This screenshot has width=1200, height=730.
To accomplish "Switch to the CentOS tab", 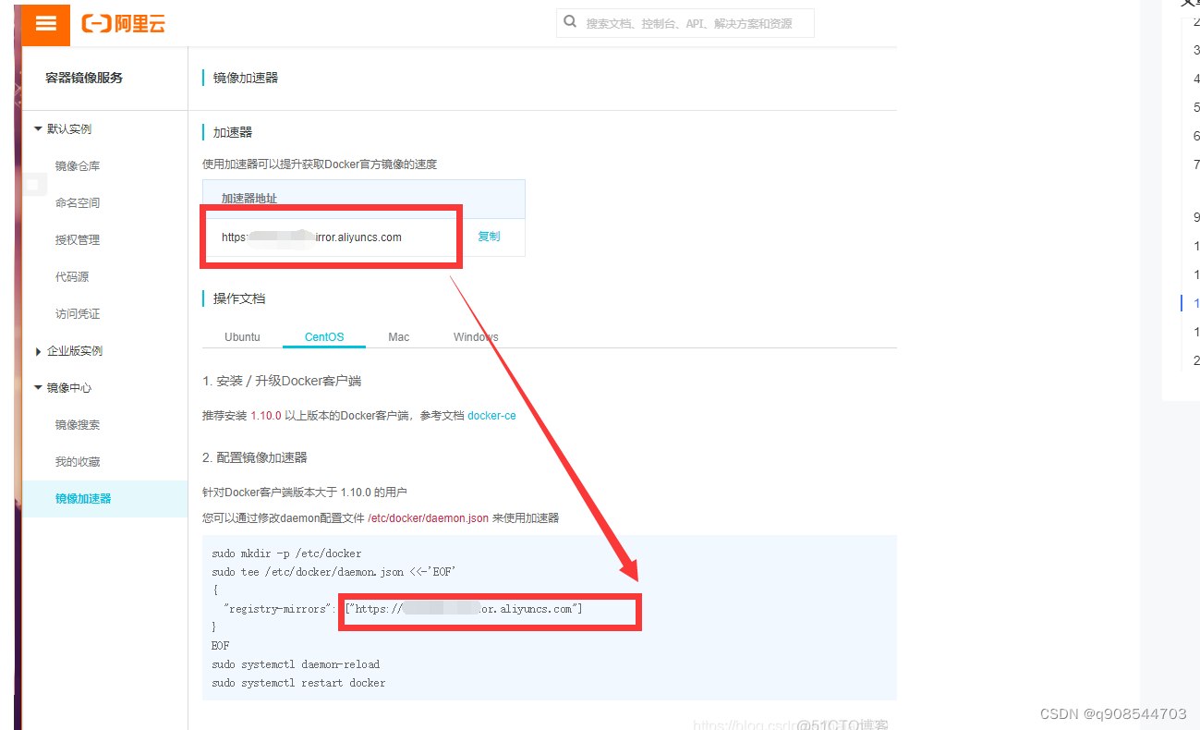I will click(x=324, y=337).
